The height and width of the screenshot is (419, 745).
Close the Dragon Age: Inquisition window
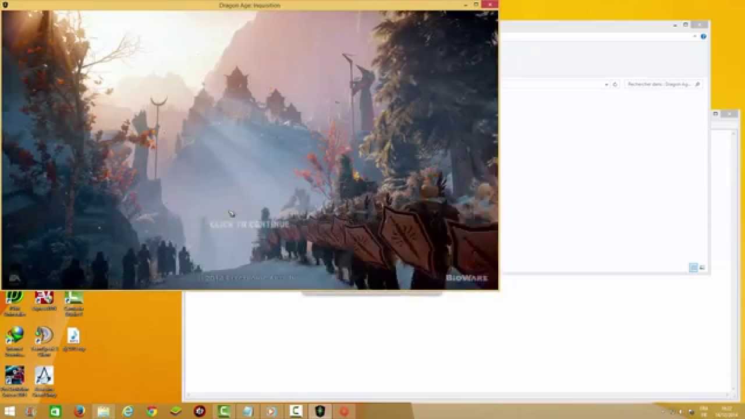tap(490, 5)
